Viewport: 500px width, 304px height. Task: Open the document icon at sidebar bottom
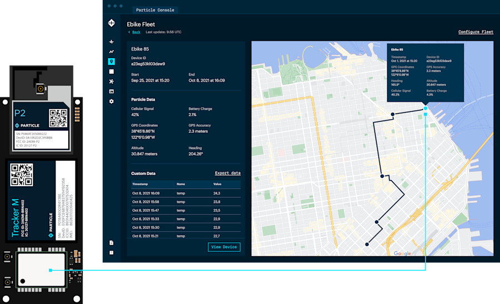point(111,243)
